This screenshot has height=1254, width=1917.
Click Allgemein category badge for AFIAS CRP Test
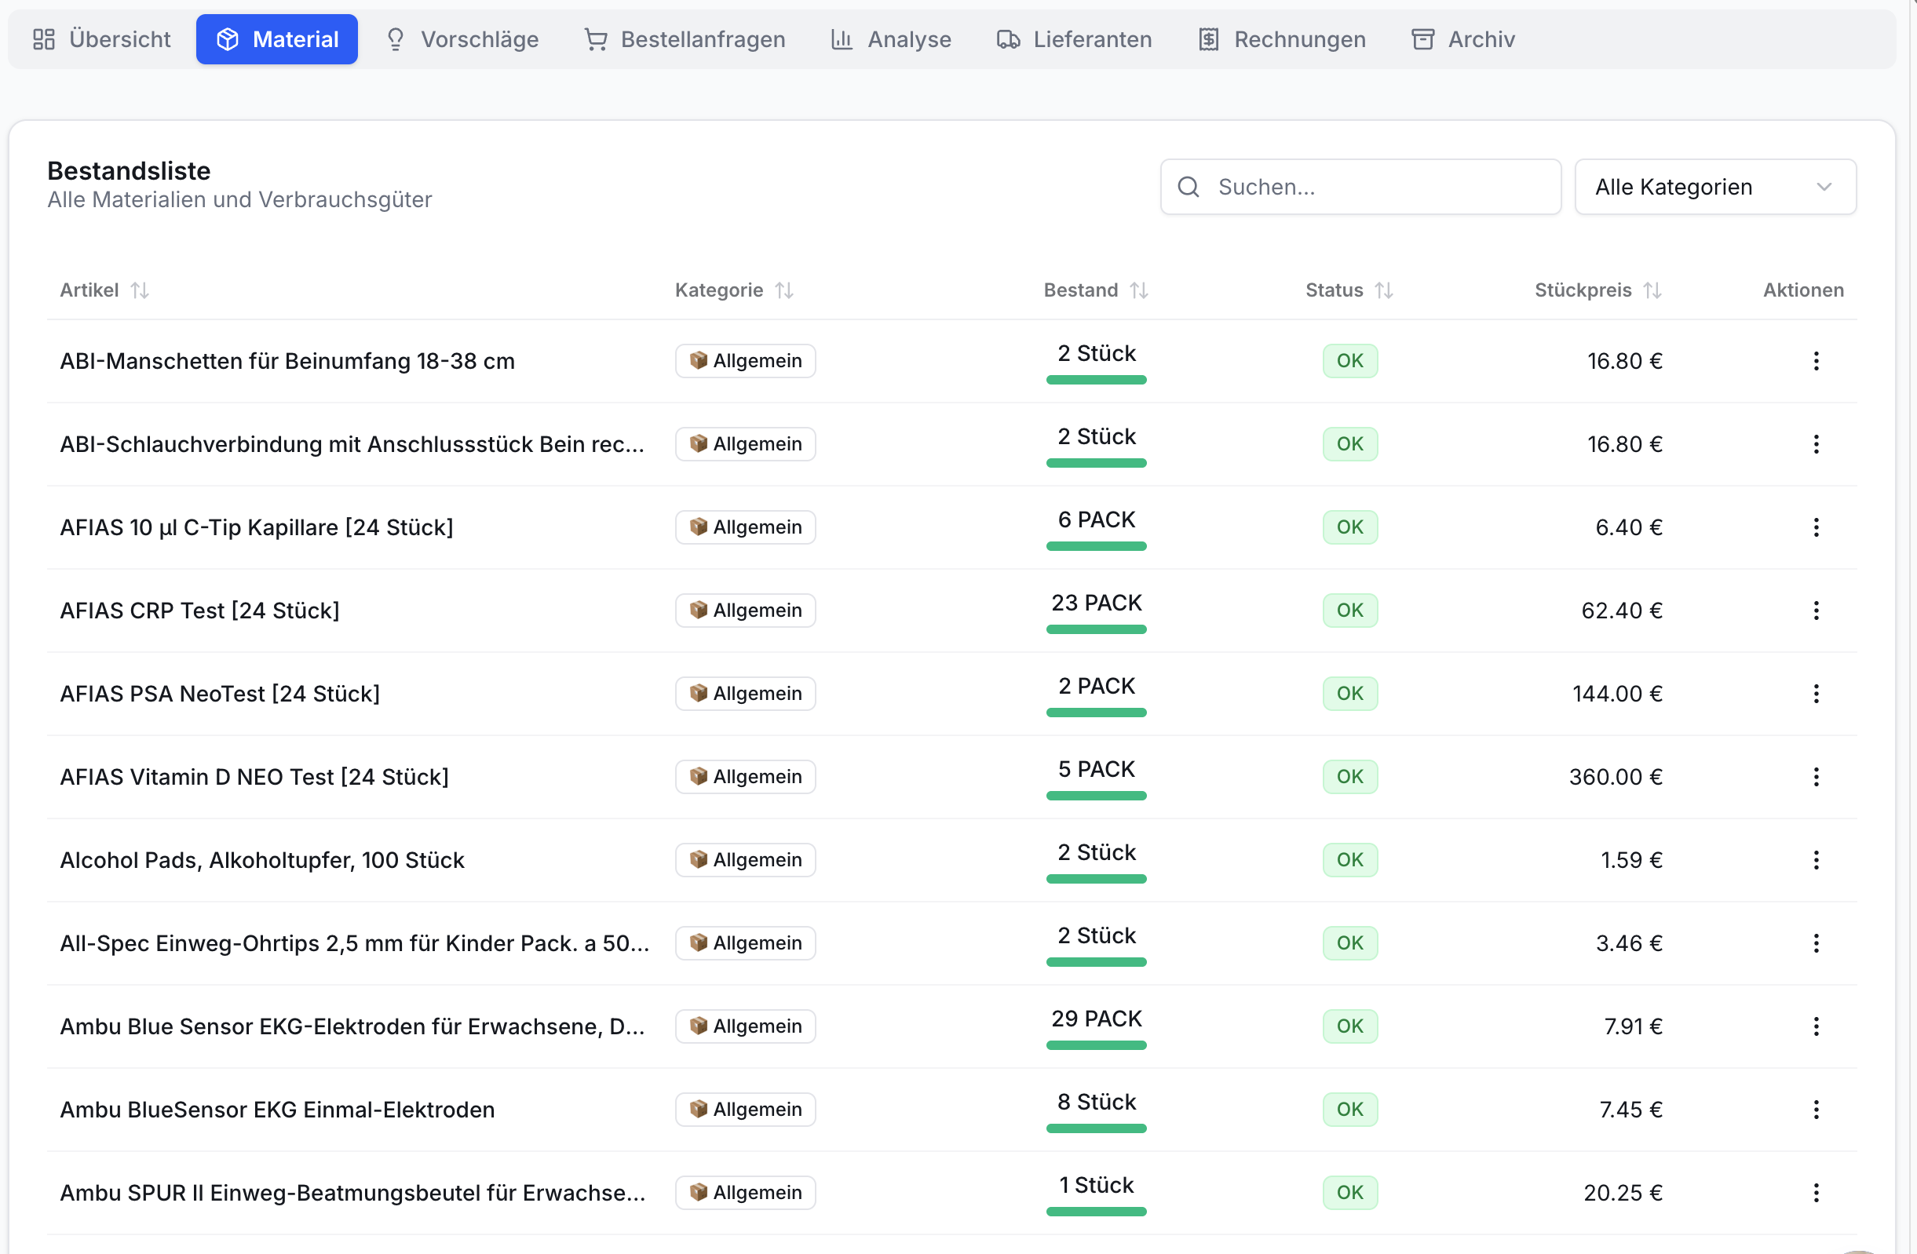pyautogui.click(x=745, y=611)
